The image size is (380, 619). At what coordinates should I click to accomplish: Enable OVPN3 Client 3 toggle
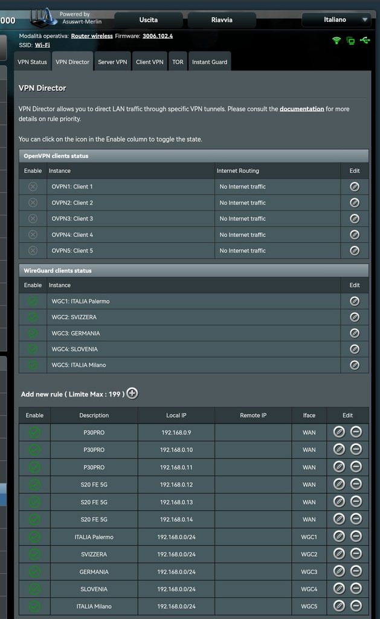33,219
